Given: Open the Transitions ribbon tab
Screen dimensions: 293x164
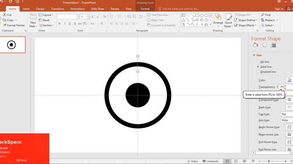Looking at the screenshot, I should [x=58, y=9].
